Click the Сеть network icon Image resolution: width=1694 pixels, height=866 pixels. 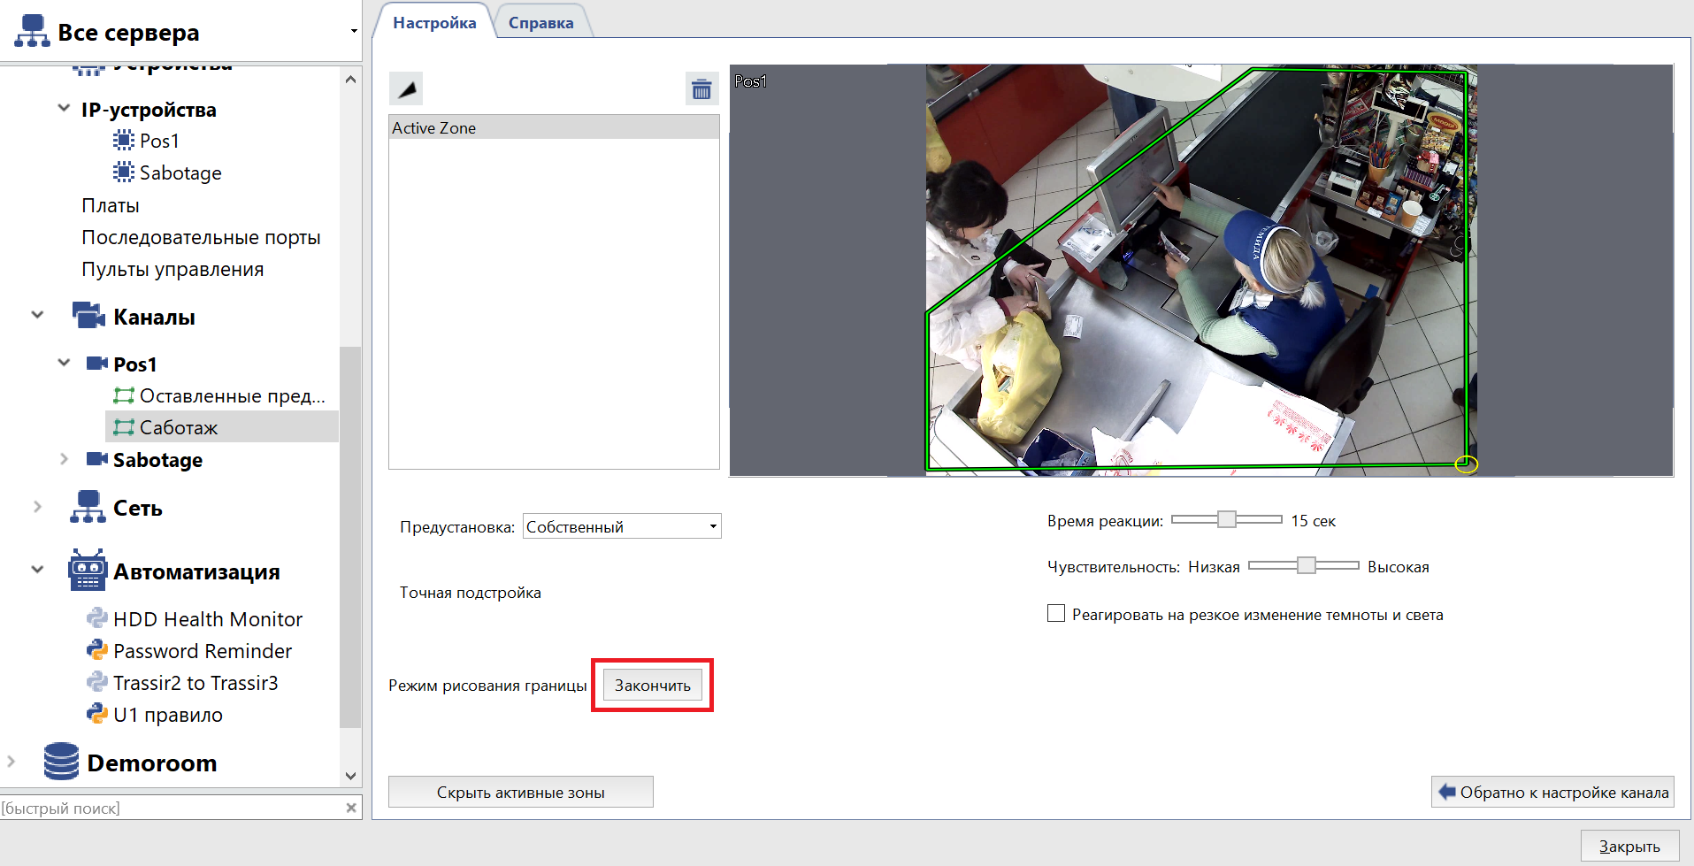point(88,507)
